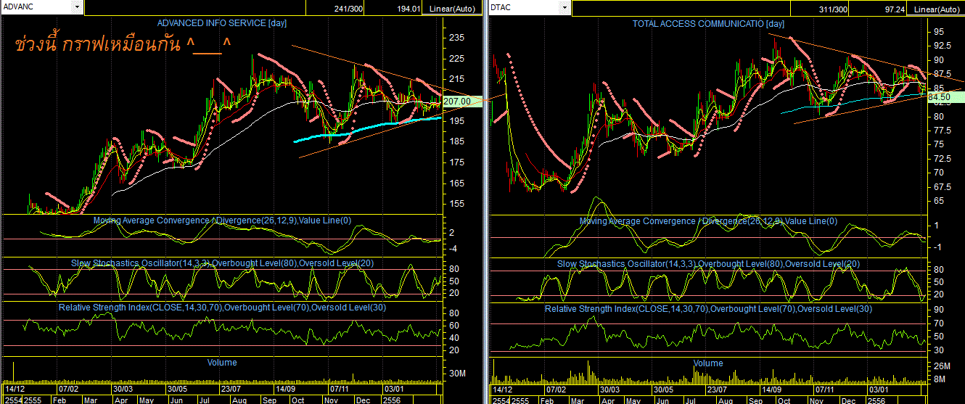Screen dimensions: 965x404
Task: Click the 207.00 current price label
Action: [x=461, y=101]
